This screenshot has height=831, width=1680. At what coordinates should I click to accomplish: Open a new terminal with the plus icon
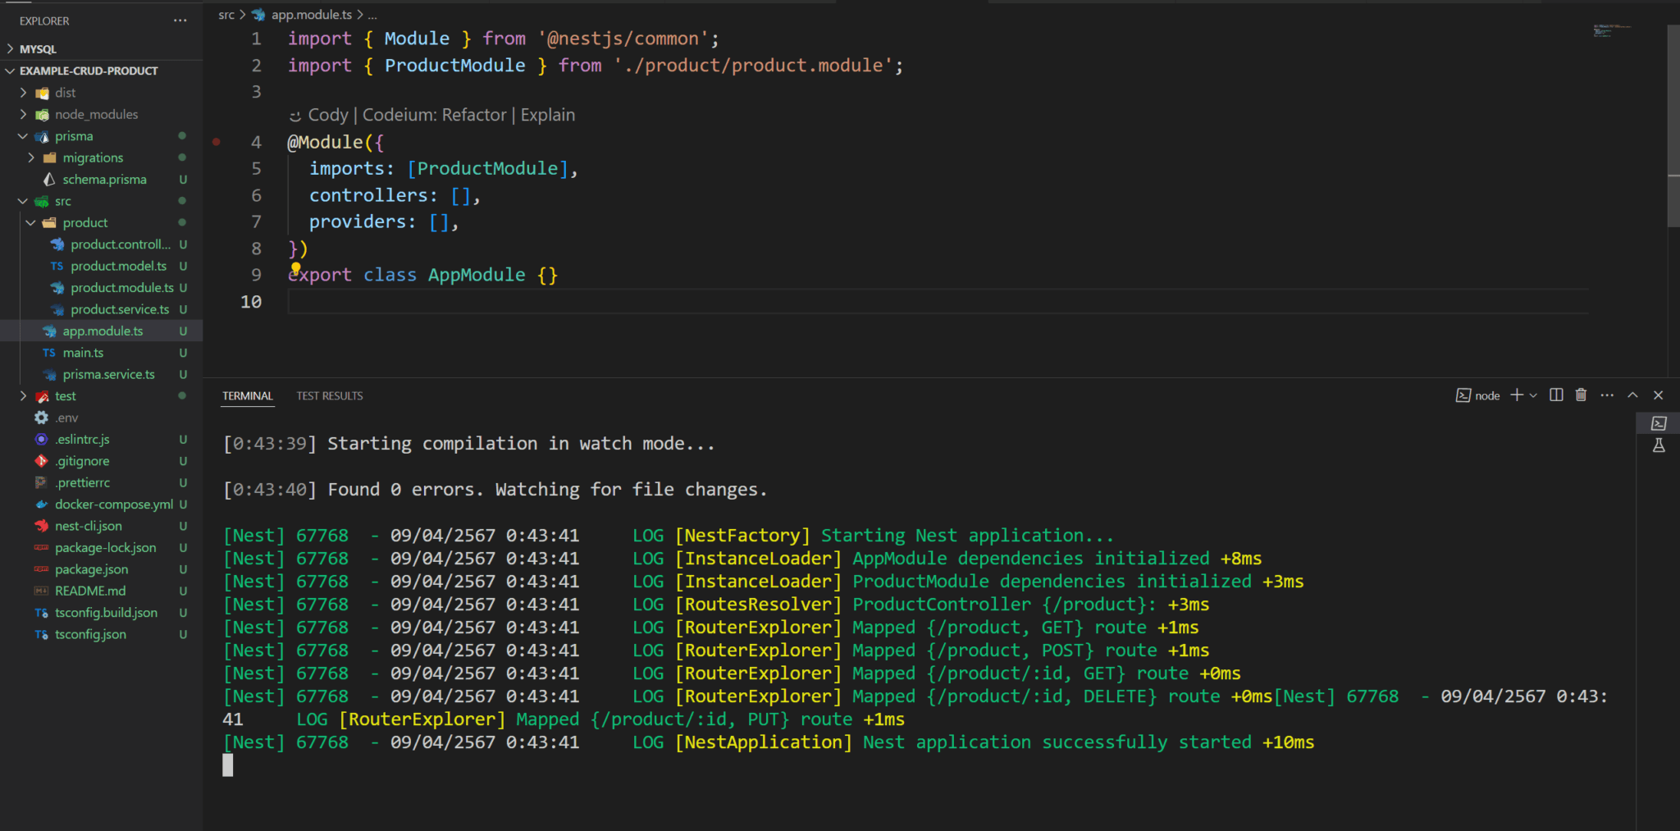click(x=1517, y=395)
